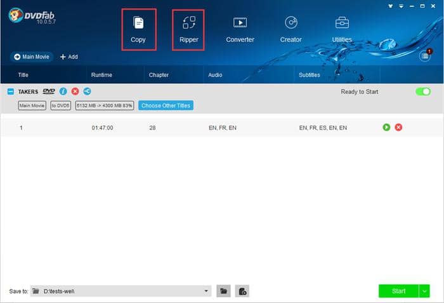Collapse the TAKERS source entry
The height and width of the screenshot is (303, 444).
[x=11, y=92]
